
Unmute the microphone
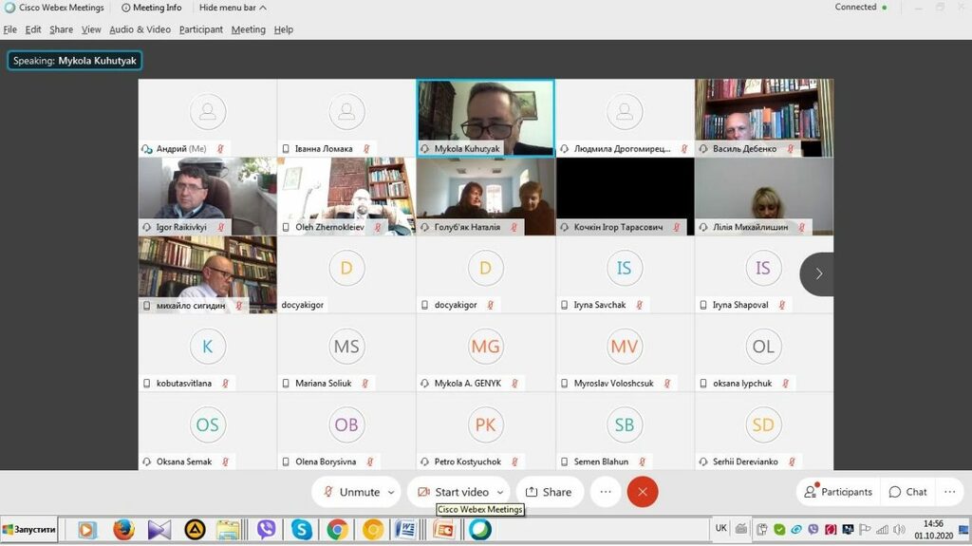pos(350,492)
